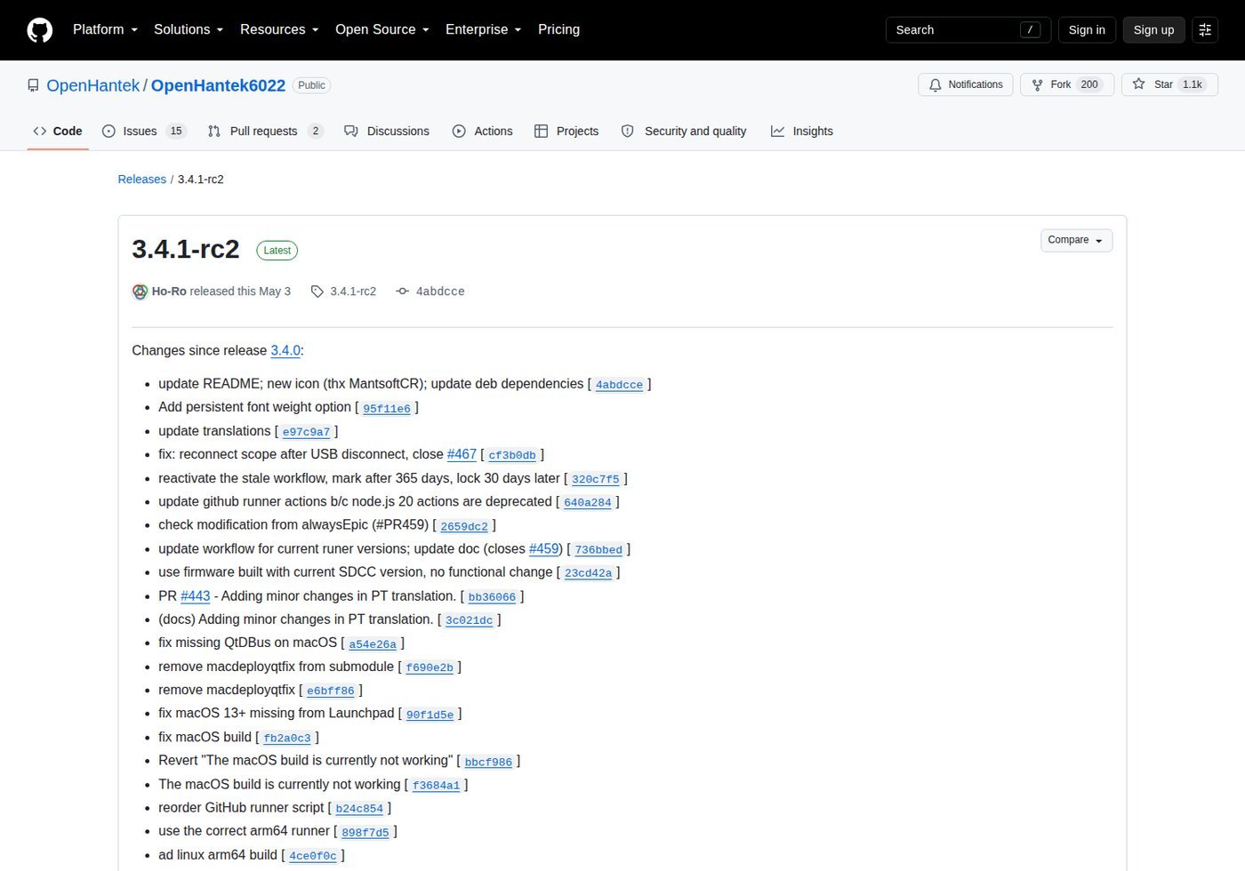Viewport: 1245px width, 871px height.
Task: Expand the Open Source menu
Action: [x=382, y=29]
